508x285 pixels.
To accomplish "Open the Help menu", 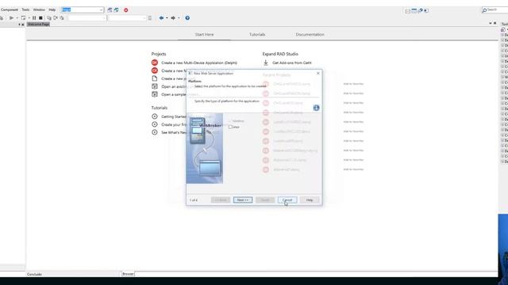I will [x=52, y=9].
